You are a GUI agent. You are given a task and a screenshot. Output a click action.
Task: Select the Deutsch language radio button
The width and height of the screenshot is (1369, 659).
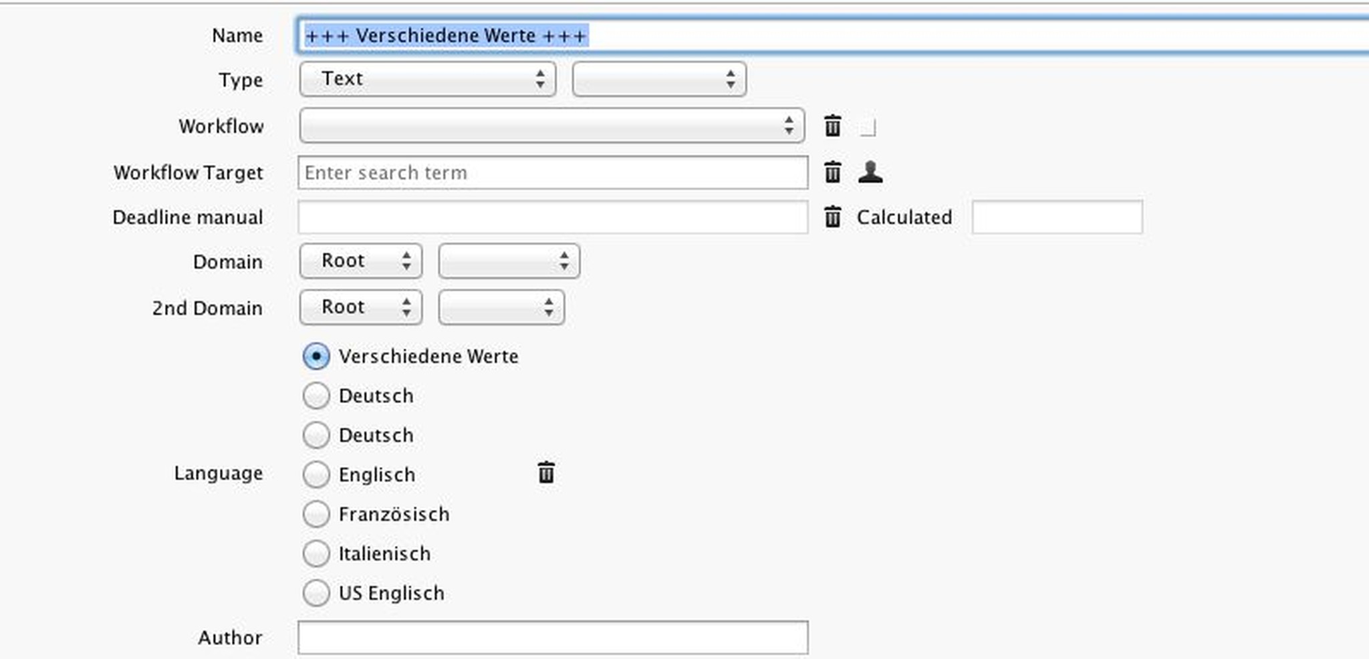click(316, 396)
